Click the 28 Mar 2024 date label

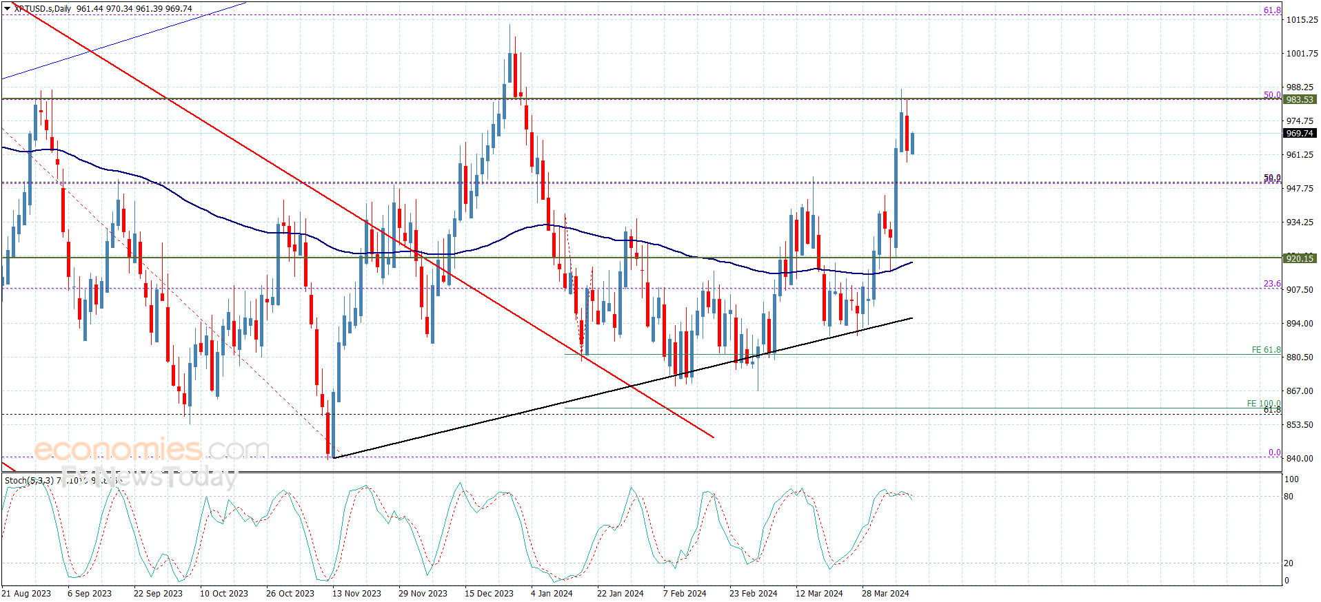[885, 594]
